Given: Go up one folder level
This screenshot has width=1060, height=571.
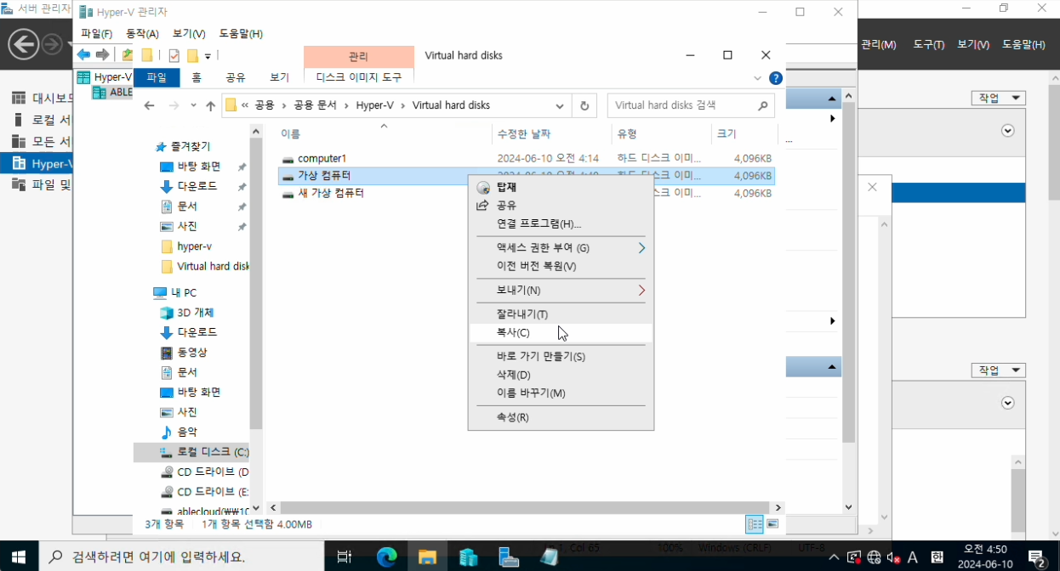Looking at the screenshot, I should point(211,106).
